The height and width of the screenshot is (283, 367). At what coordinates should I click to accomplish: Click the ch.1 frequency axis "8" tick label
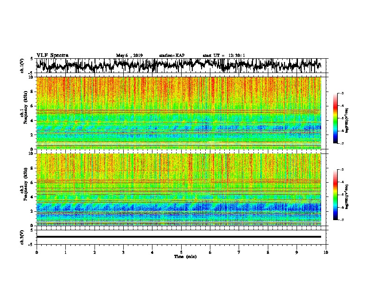click(x=32, y=92)
